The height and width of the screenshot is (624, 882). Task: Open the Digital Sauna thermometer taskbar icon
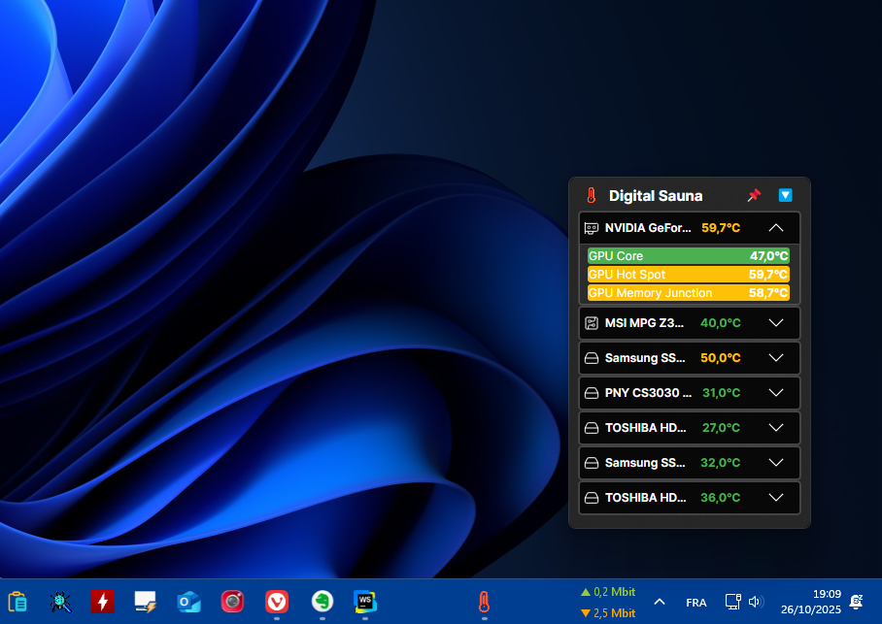(483, 602)
